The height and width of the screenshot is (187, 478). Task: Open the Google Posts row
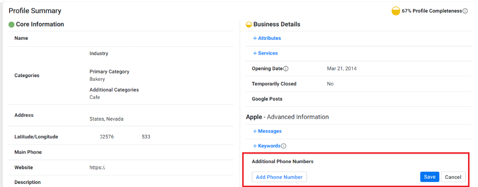(x=359, y=99)
